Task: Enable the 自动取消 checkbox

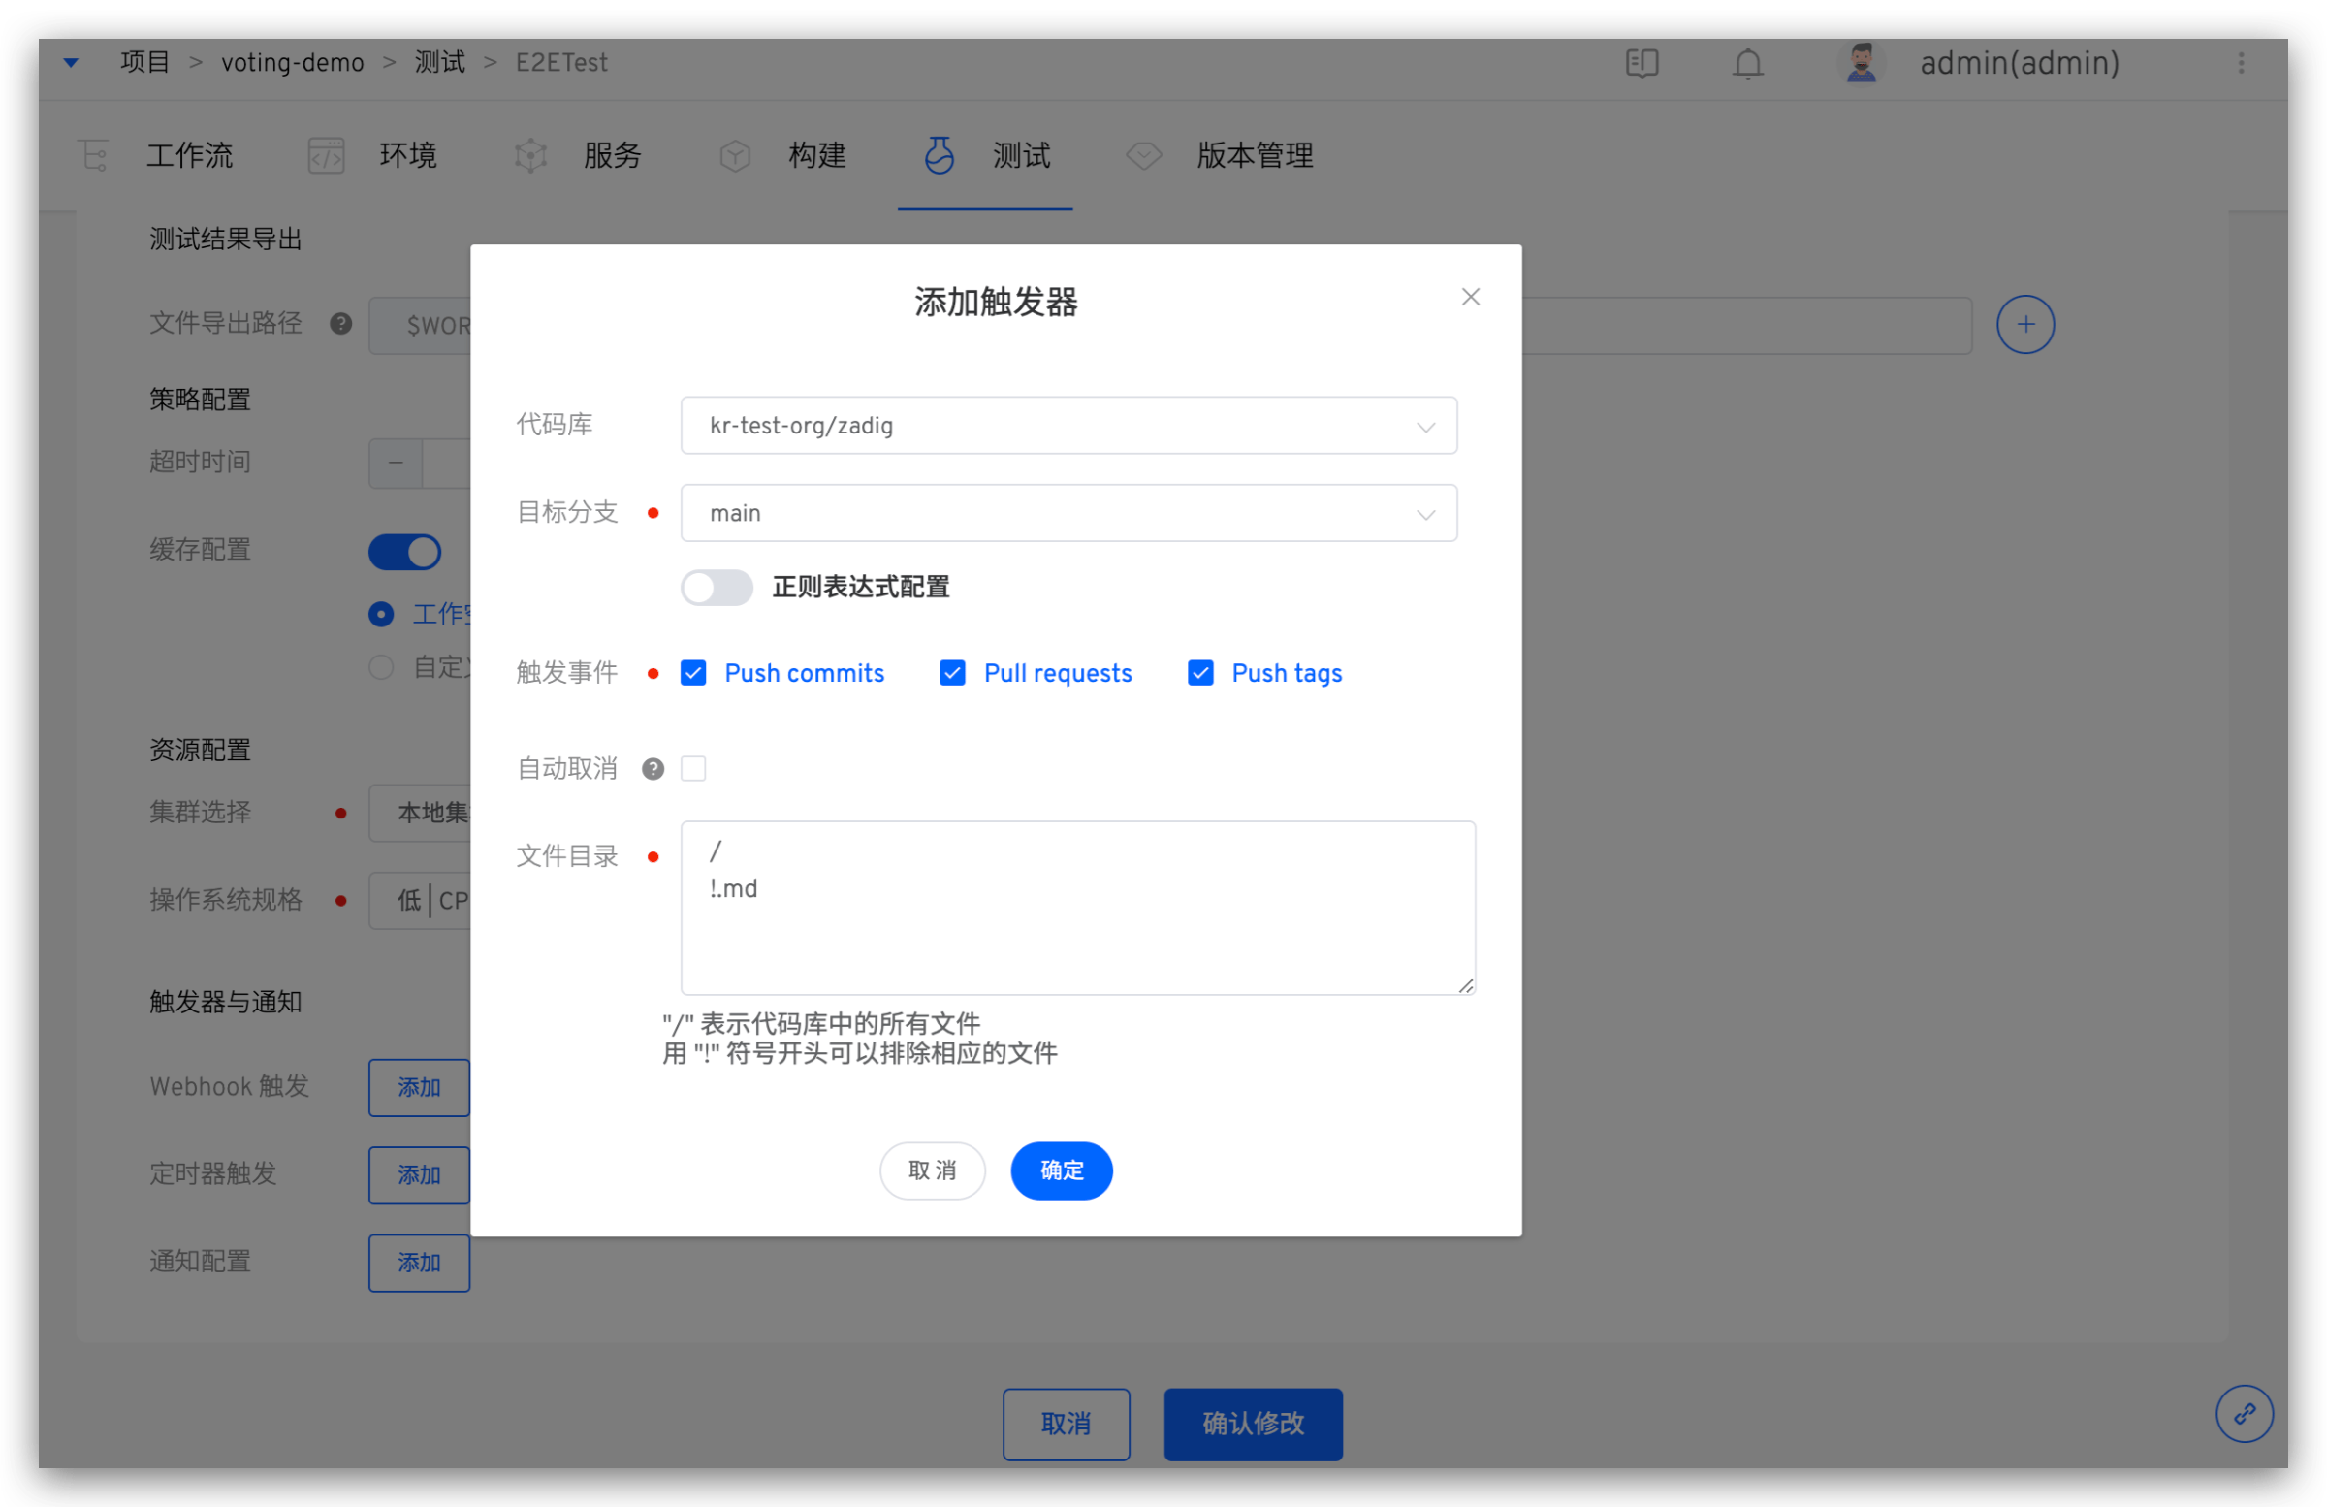Action: [x=693, y=769]
